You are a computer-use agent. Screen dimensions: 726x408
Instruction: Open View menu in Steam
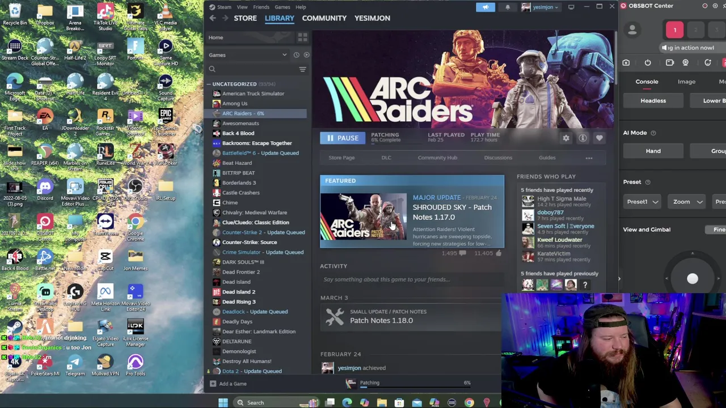tap(242, 7)
